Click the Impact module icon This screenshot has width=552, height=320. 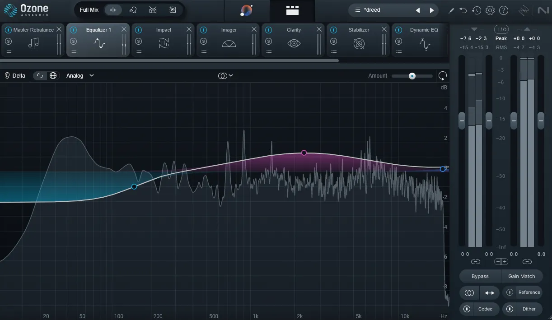(x=164, y=44)
